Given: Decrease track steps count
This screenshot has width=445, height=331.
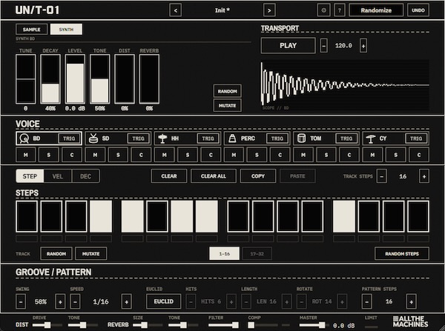Looking at the screenshot, I should tap(382, 176).
